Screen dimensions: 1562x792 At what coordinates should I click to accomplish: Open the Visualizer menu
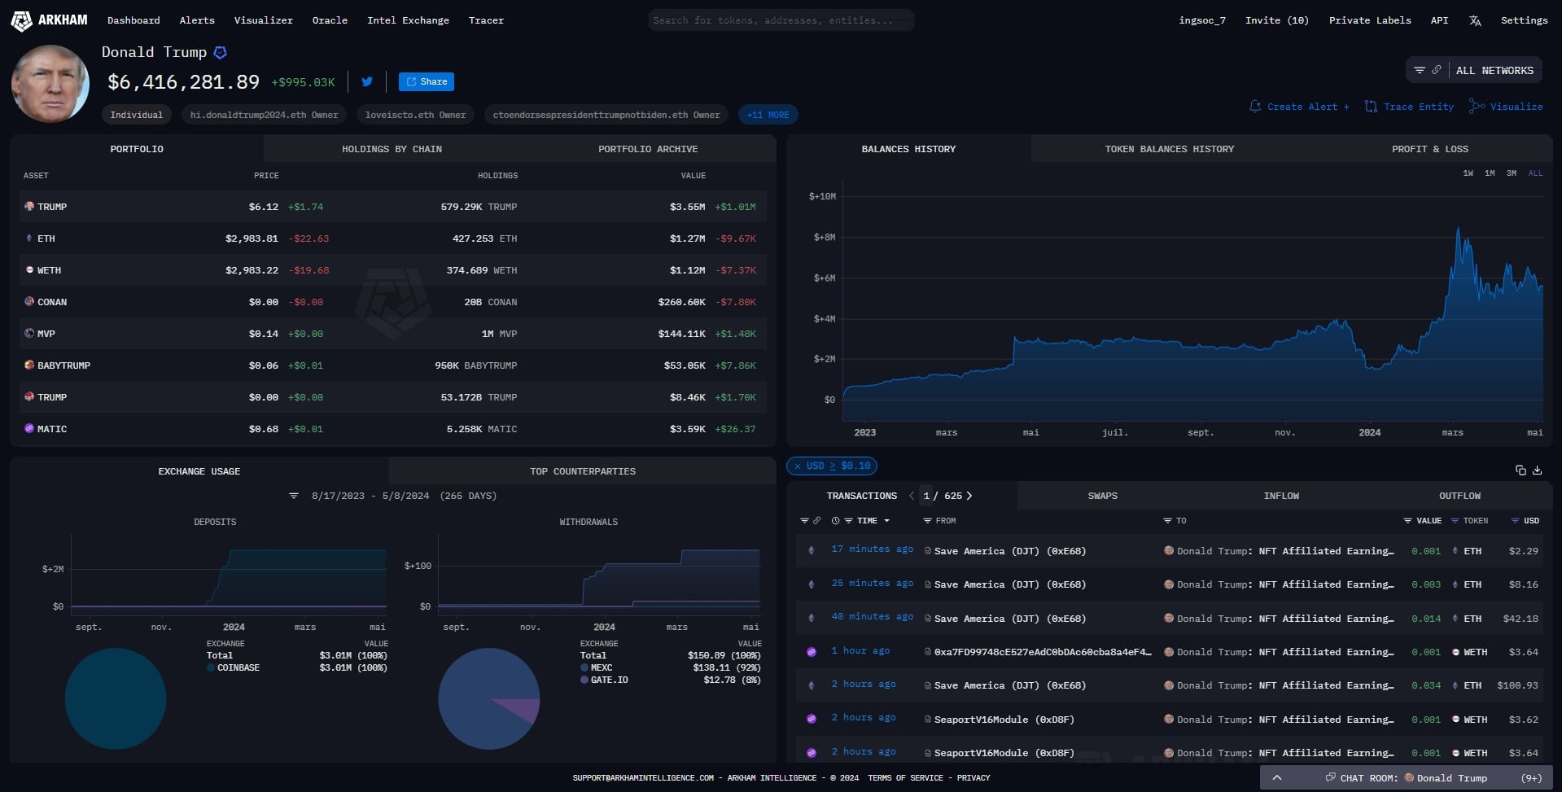pos(264,20)
